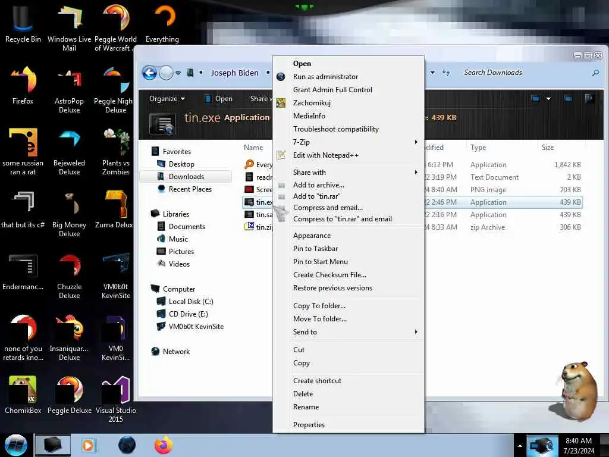Click Joseph Biden breadcrumb in address bar
The height and width of the screenshot is (457, 609).
pos(234,73)
